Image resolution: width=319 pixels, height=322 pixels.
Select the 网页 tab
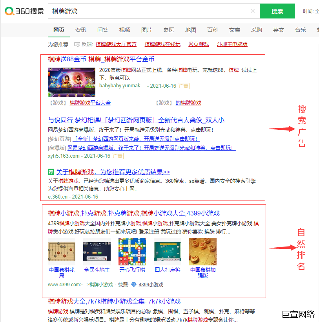coord(58,29)
